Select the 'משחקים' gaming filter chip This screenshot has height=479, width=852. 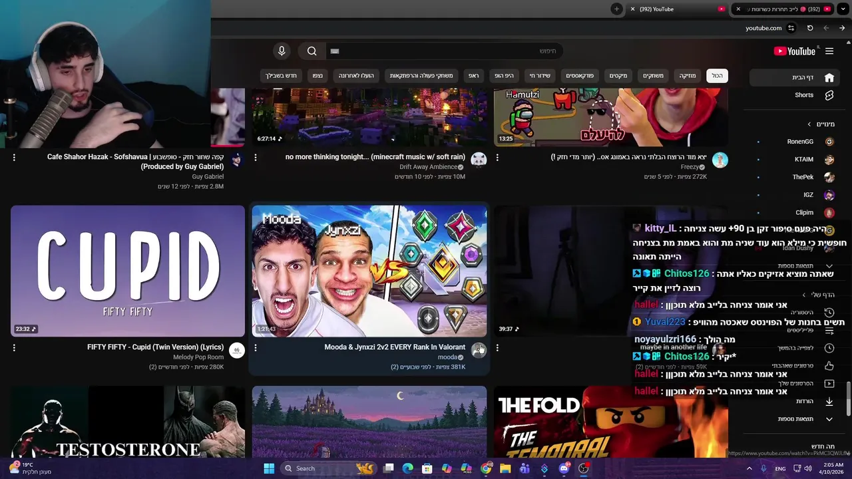(653, 76)
